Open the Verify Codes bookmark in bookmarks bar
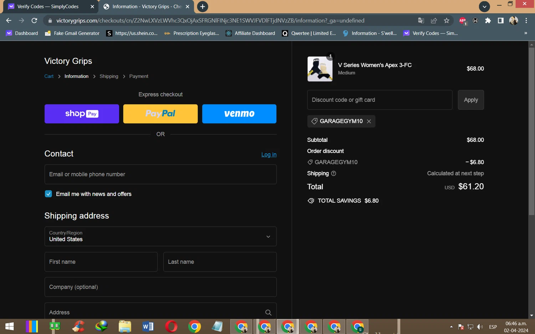The height and width of the screenshot is (334, 535). 430,33
